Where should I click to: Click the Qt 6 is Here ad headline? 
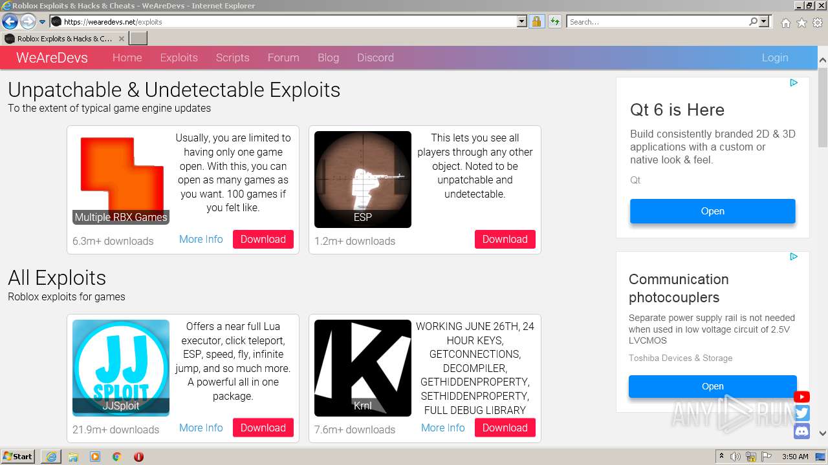point(677,110)
